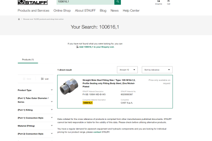
Task: Click Your Search: 100616,1 heading
Action: tap(95, 27)
